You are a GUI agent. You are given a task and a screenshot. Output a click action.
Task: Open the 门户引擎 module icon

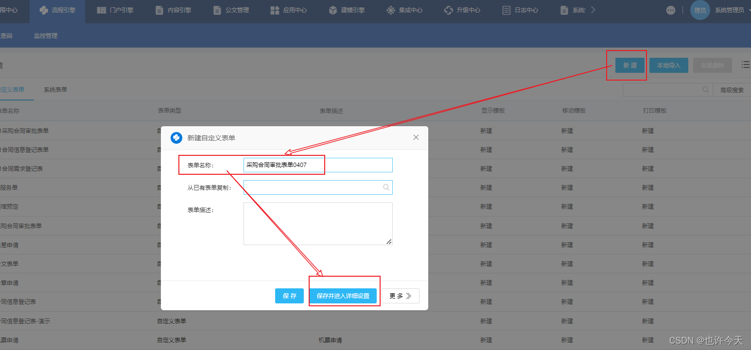[101, 10]
